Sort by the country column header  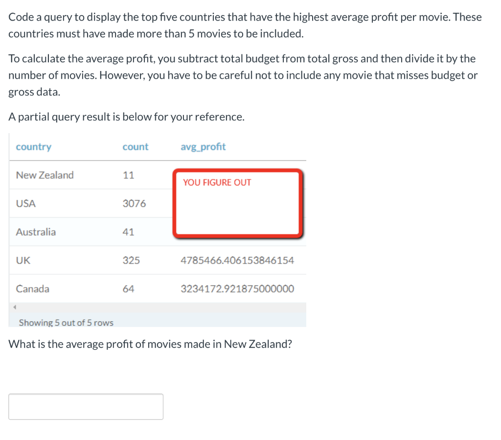coord(33,147)
